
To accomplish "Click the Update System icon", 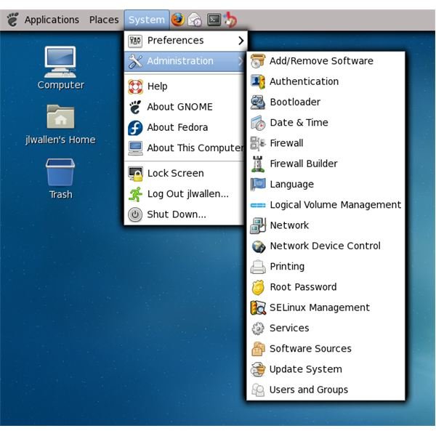I will pos(258,369).
